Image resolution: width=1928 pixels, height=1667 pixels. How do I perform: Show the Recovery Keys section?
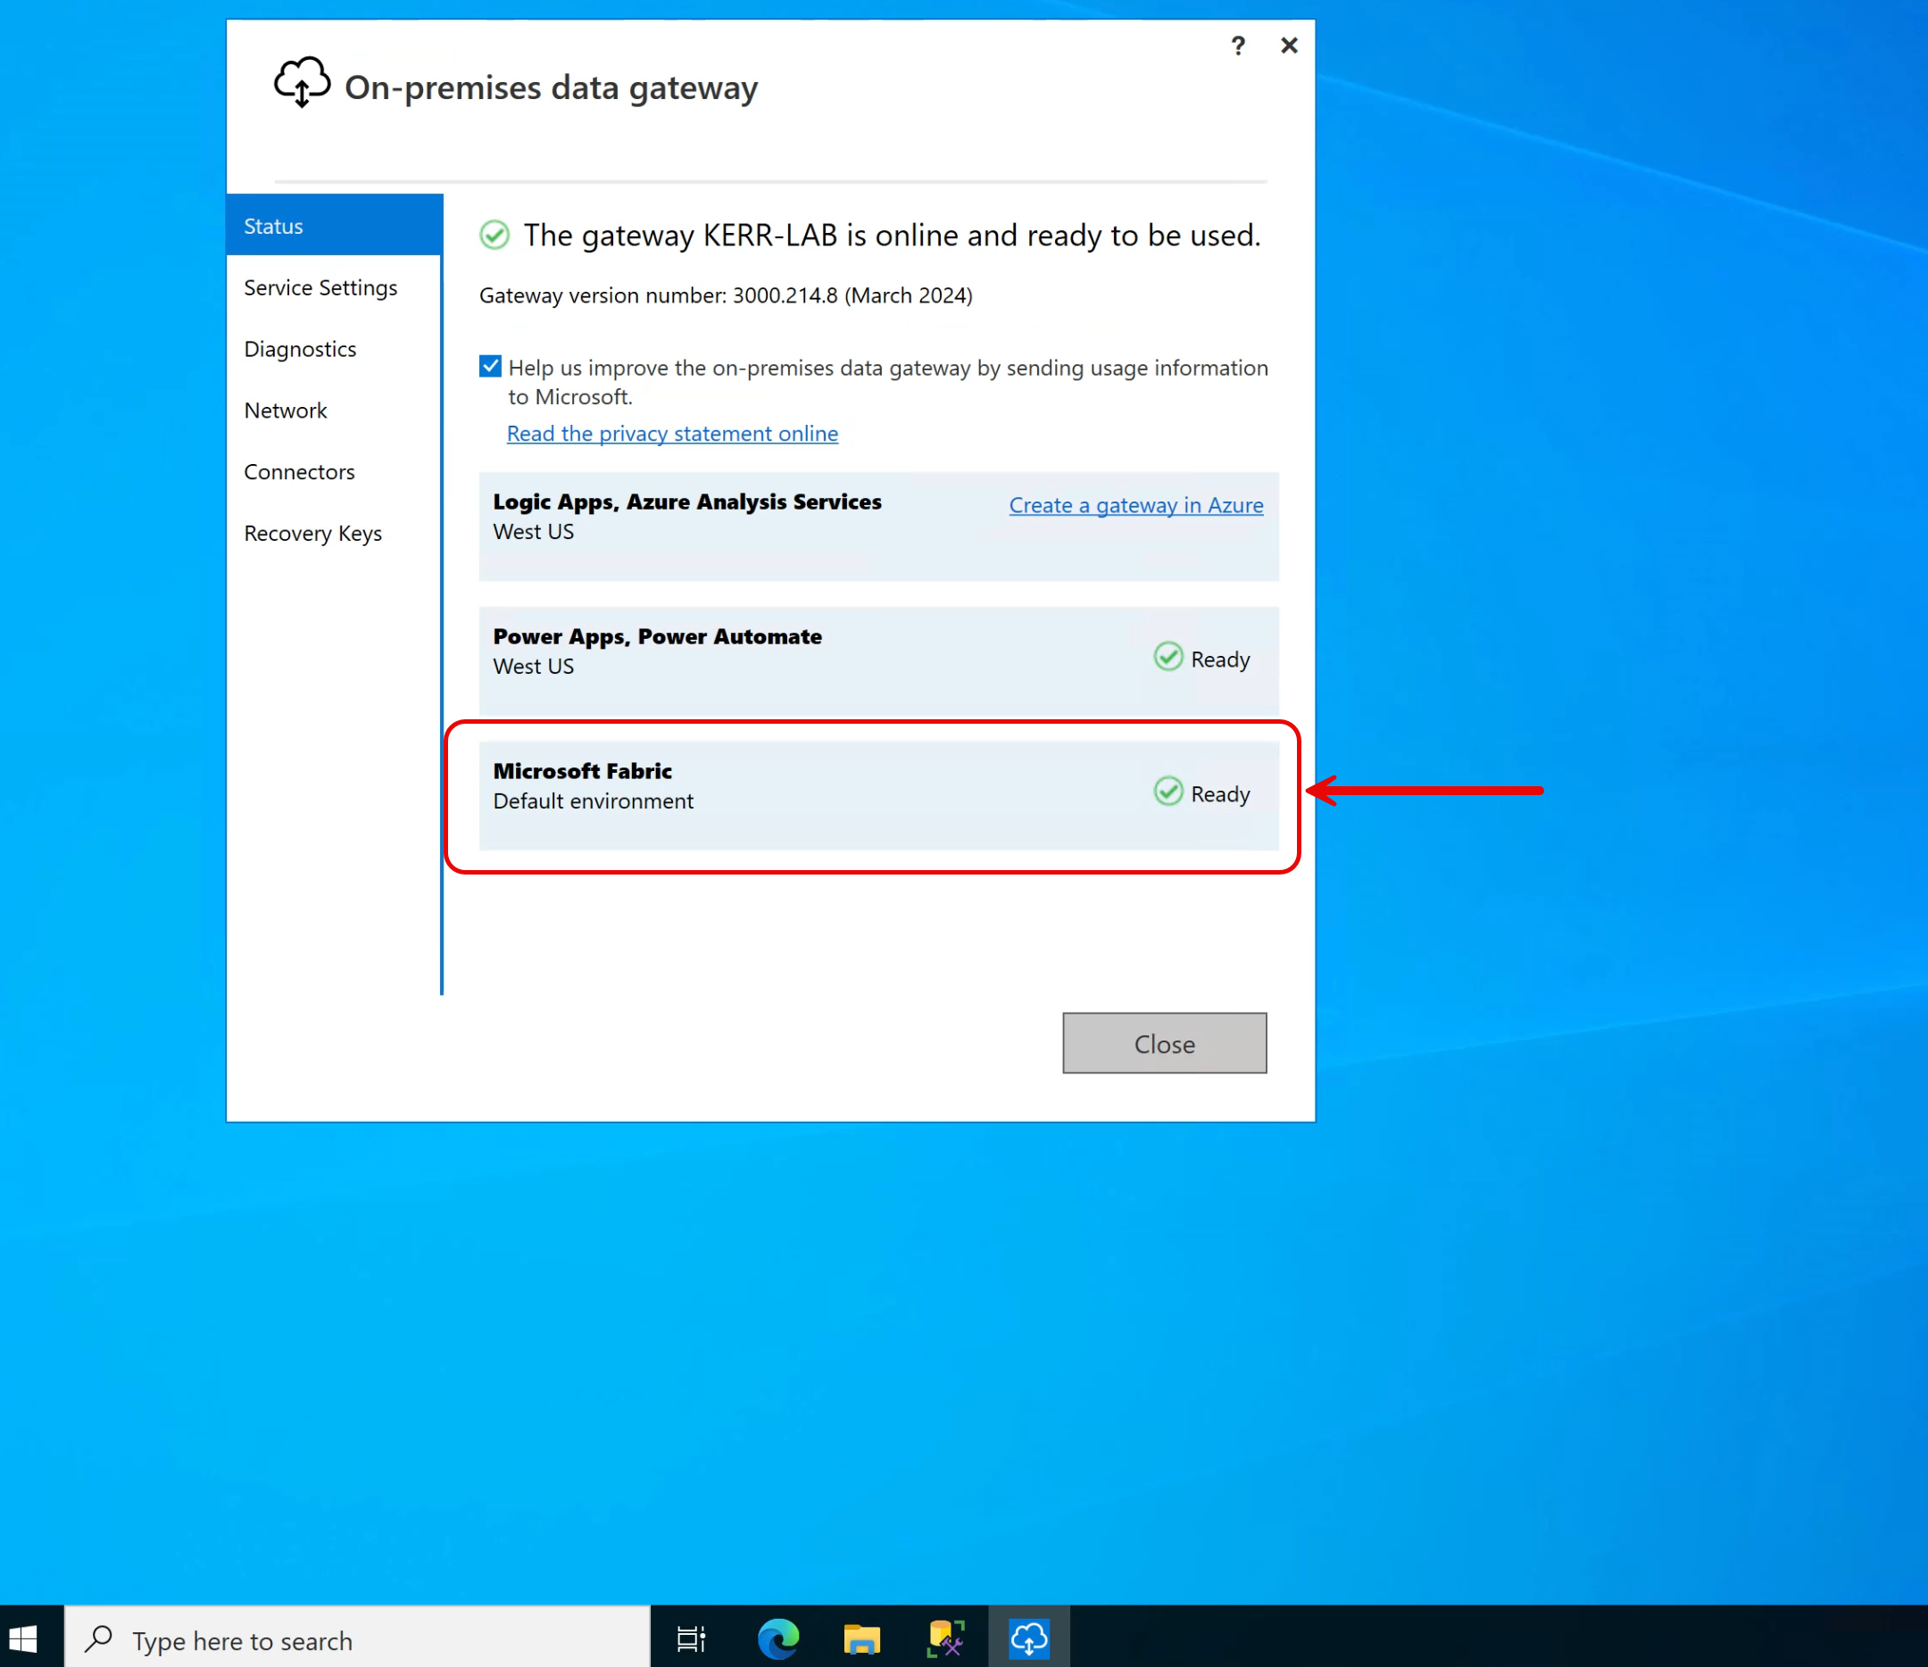click(x=312, y=533)
